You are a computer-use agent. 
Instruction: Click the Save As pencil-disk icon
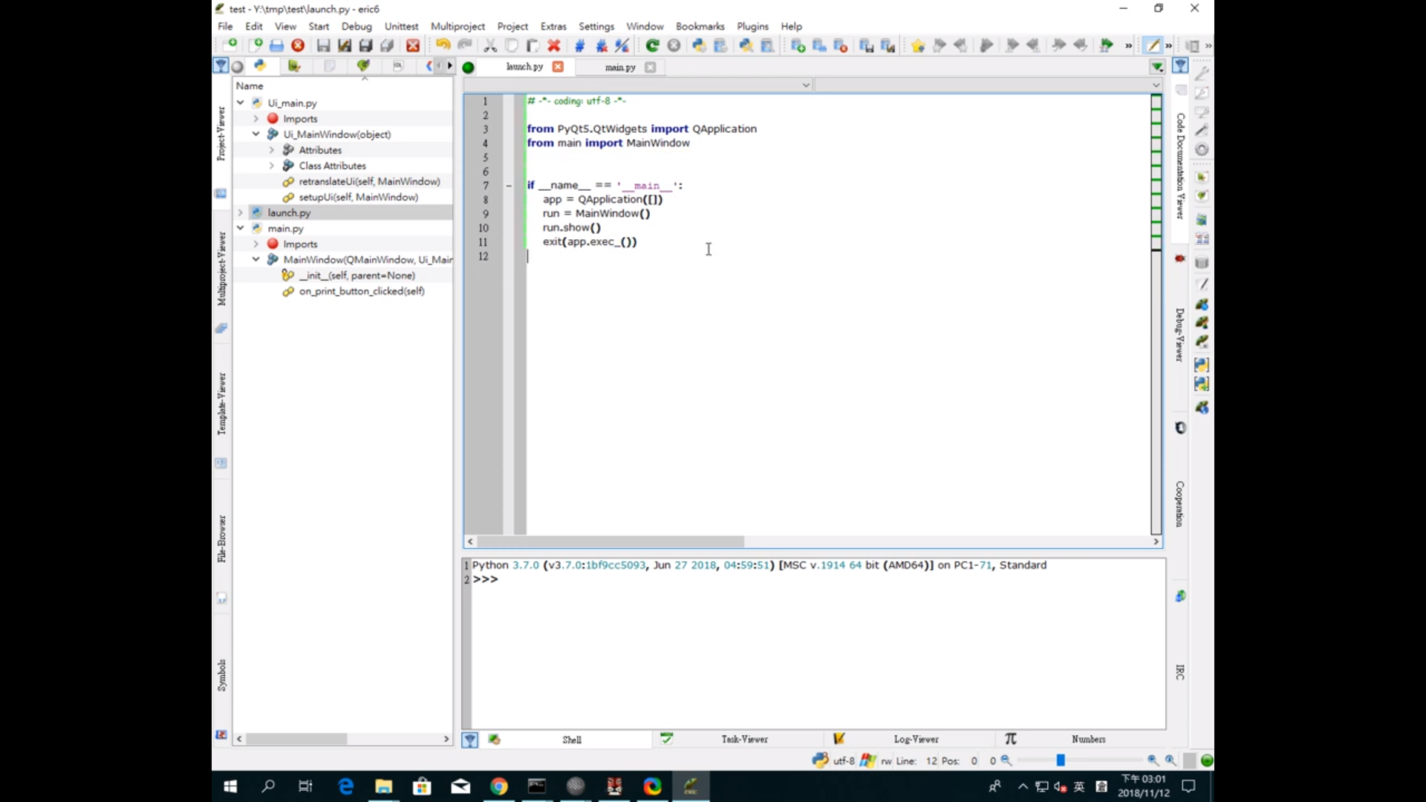pyautogui.click(x=345, y=45)
